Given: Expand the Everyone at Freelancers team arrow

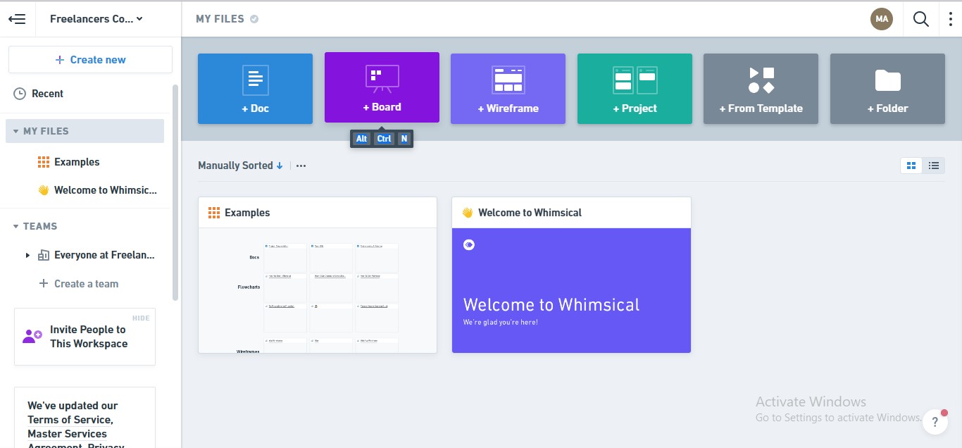Looking at the screenshot, I should [x=27, y=255].
